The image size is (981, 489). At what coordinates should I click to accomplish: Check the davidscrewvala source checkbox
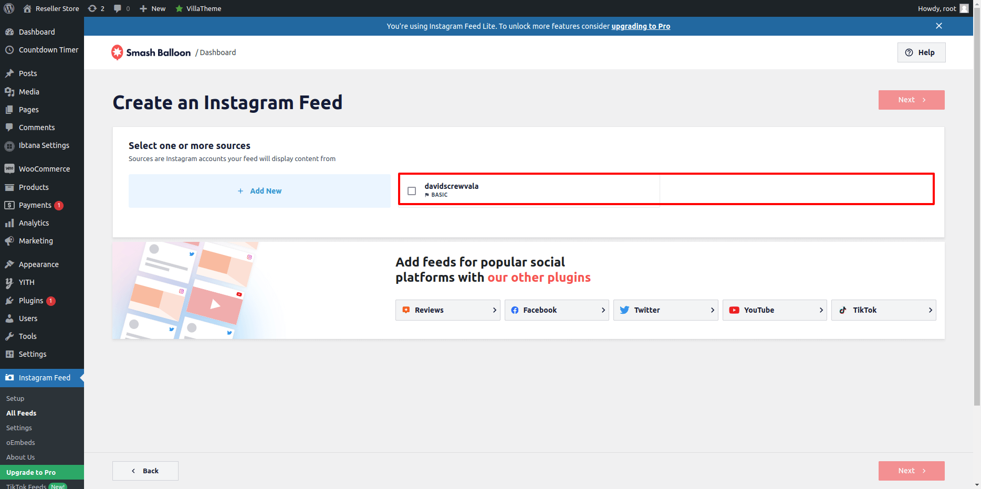coord(412,191)
